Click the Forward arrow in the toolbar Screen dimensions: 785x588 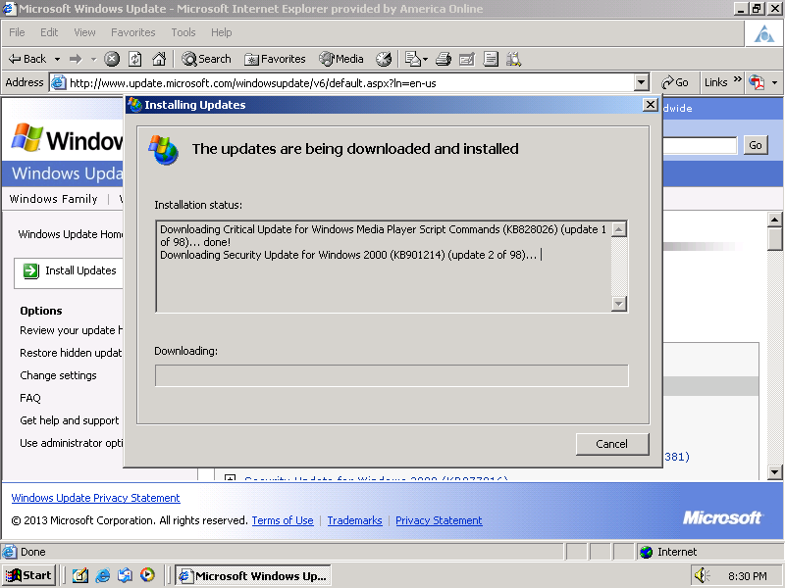click(x=76, y=59)
